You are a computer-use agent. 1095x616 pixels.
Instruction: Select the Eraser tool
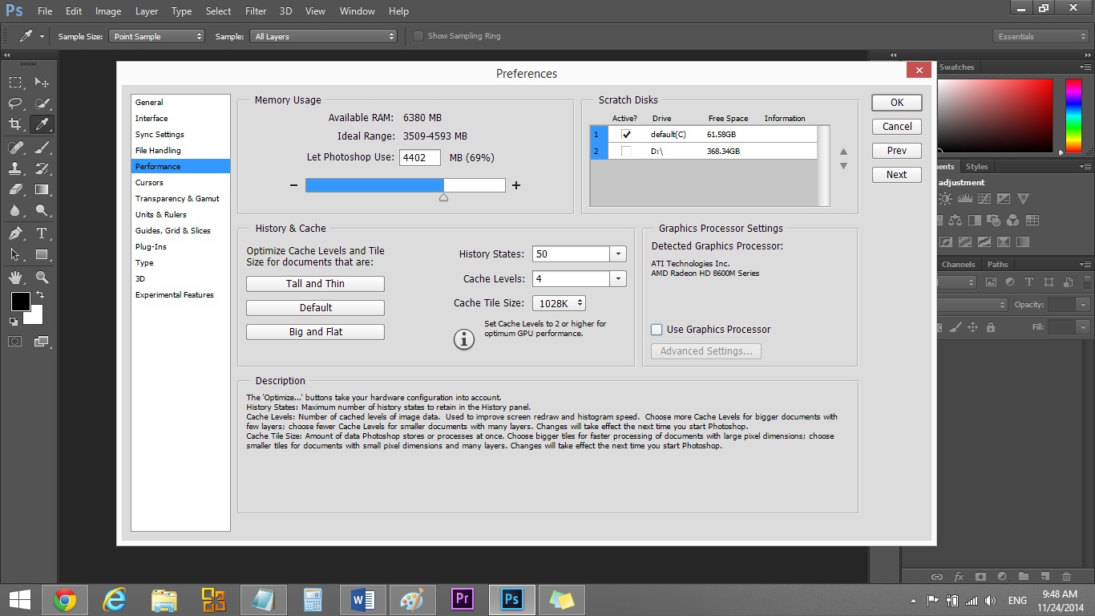coord(15,189)
